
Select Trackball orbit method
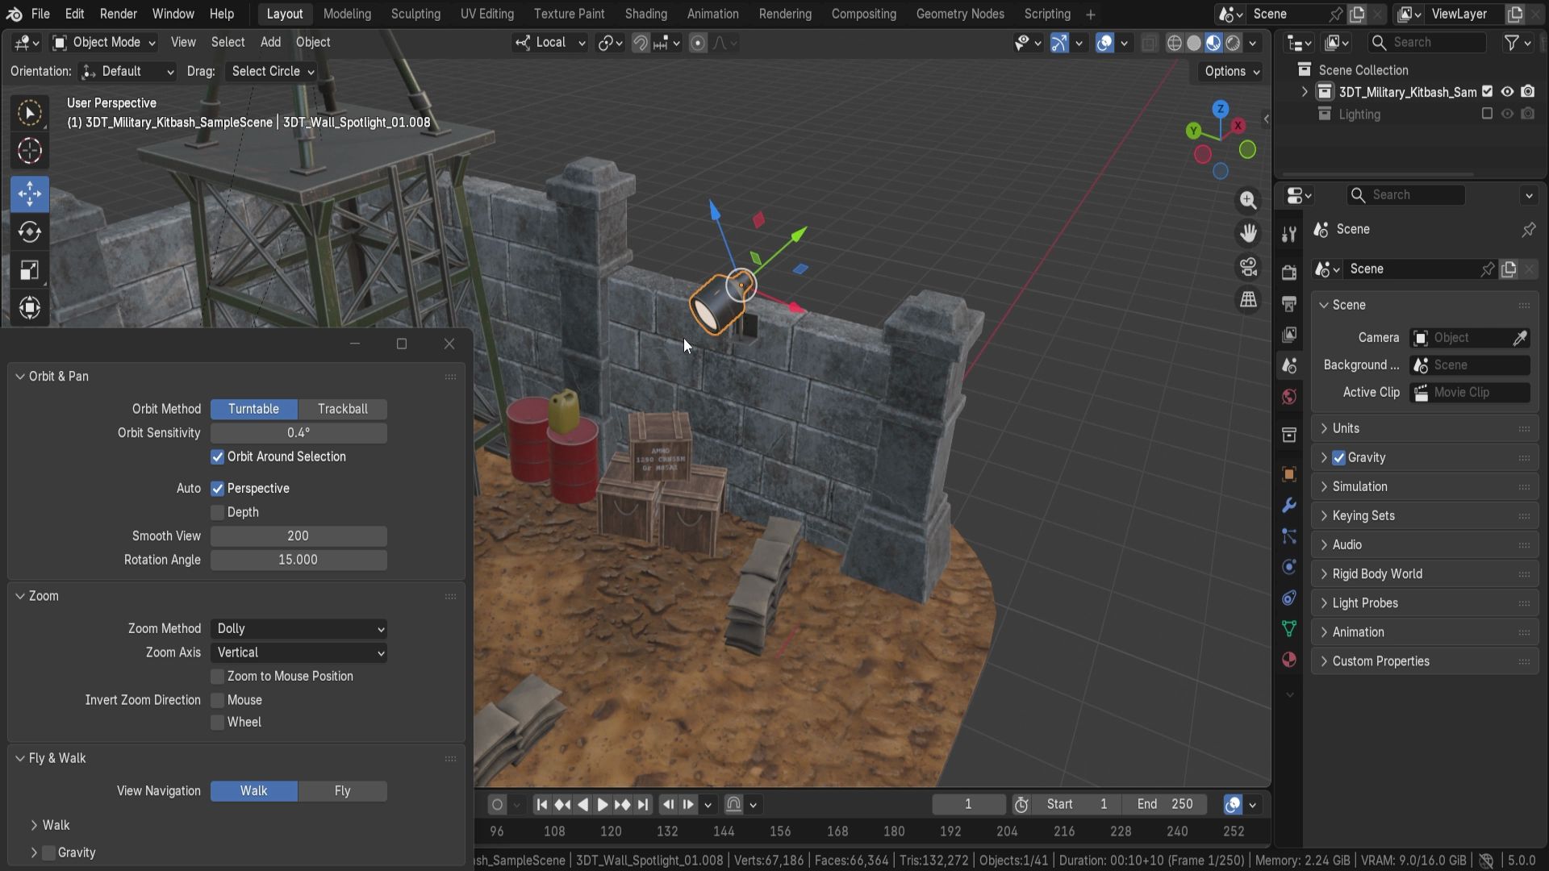[x=342, y=409]
